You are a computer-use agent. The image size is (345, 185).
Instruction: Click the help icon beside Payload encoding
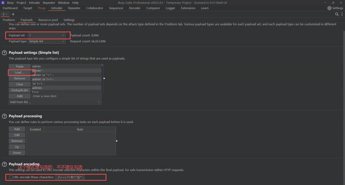pos(4,164)
